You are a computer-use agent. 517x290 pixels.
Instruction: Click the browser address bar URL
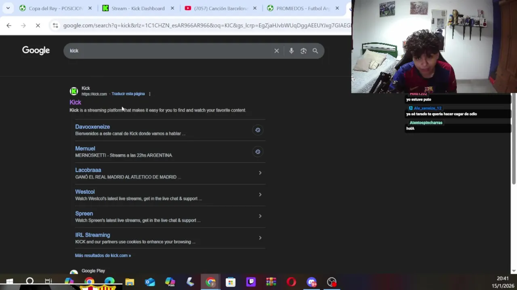point(207,25)
